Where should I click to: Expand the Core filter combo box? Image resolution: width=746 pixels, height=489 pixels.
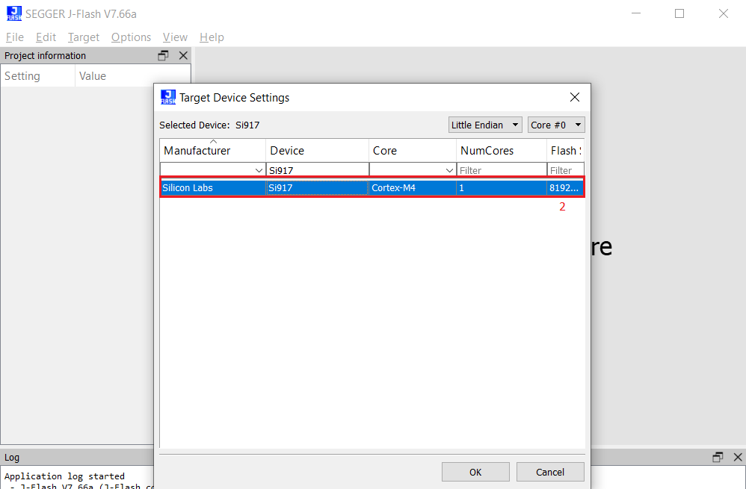(449, 170)
